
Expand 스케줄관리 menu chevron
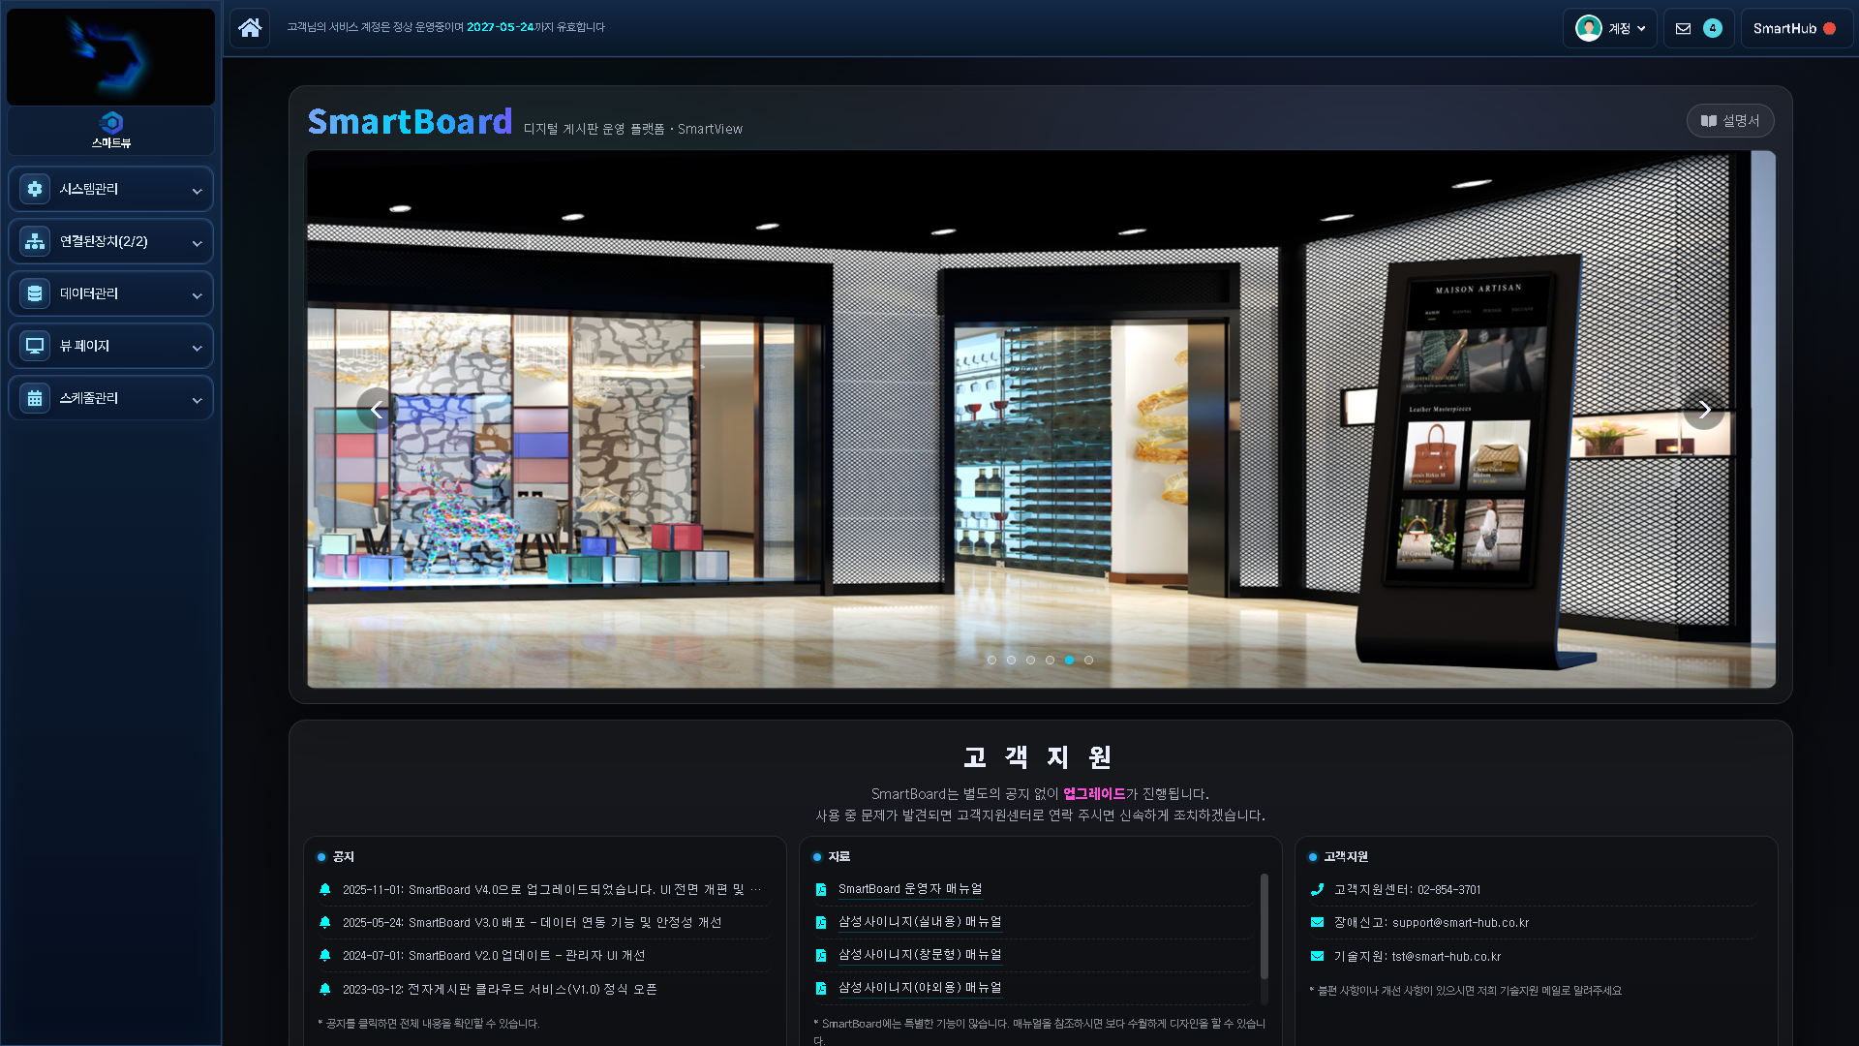pyautogui.click(x=197, y=400)
